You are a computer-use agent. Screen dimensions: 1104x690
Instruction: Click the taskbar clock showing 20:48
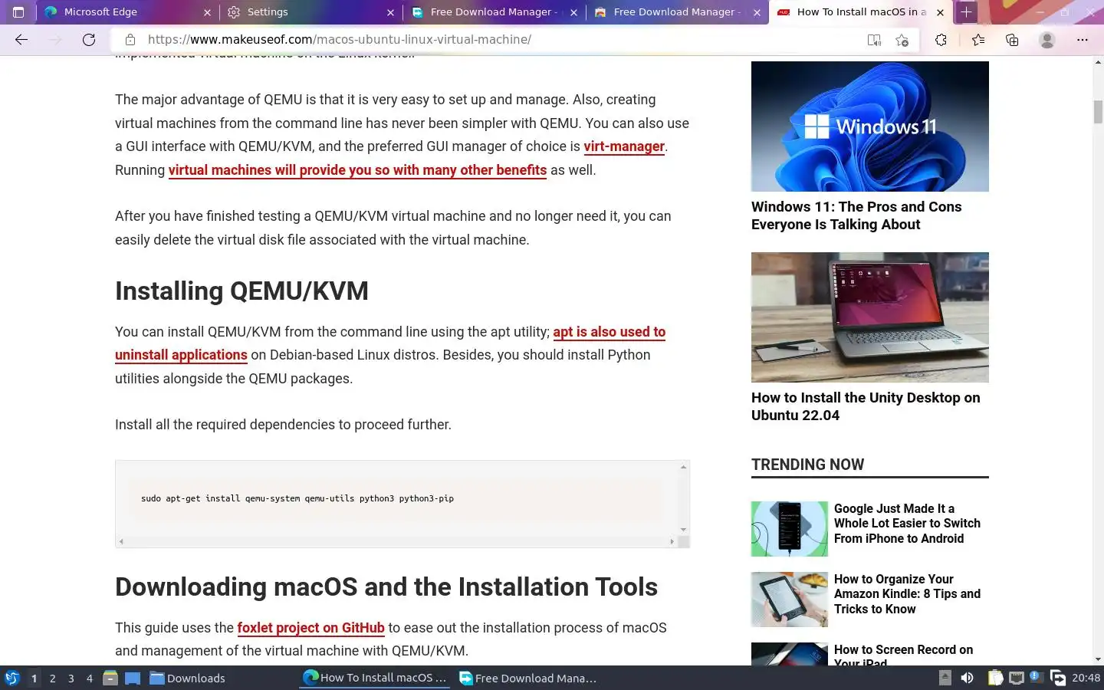click(x=1086, y=678)
